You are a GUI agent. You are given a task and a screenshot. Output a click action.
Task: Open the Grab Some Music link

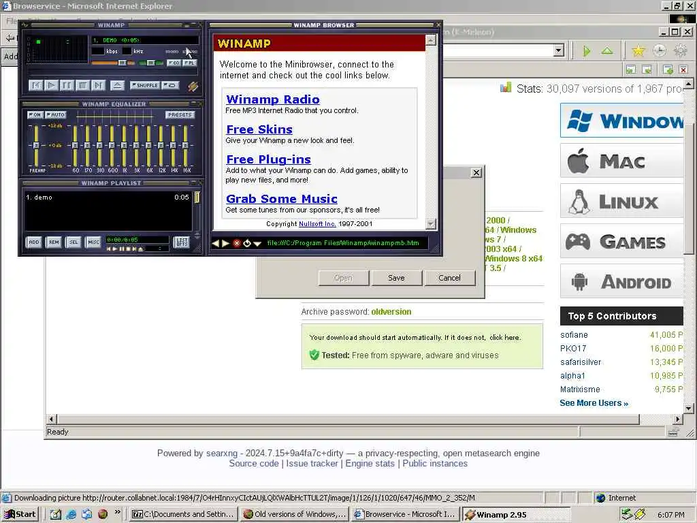click(281, 199)
